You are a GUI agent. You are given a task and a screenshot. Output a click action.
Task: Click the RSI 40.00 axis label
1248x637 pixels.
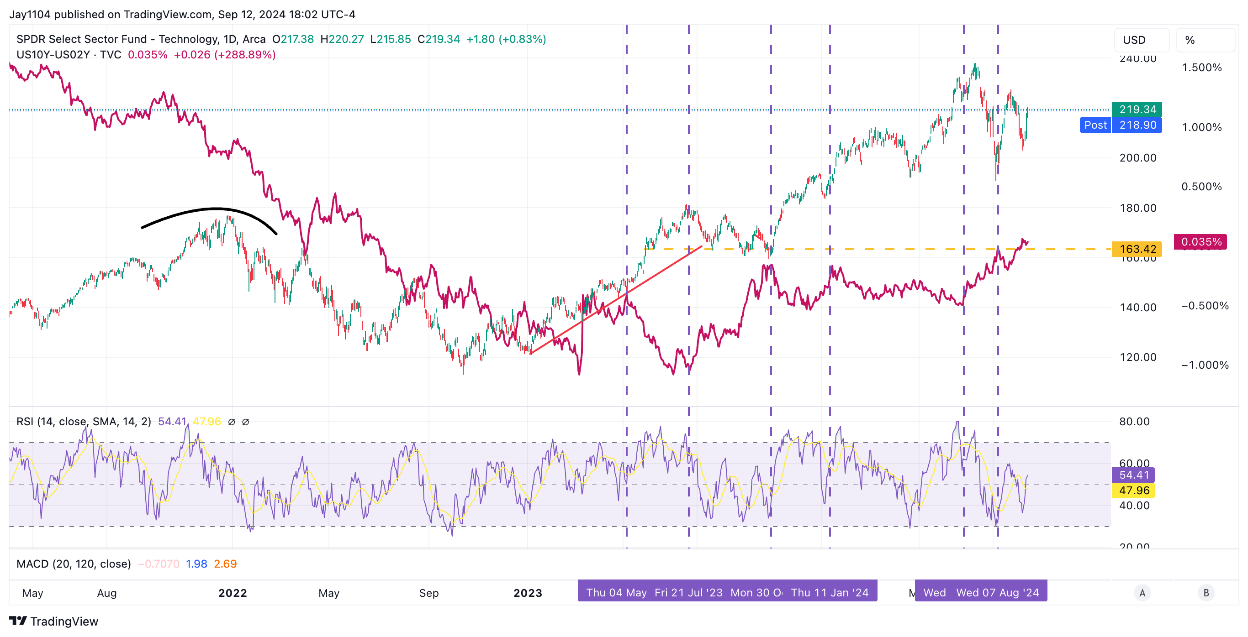(x=1134, y=506)
